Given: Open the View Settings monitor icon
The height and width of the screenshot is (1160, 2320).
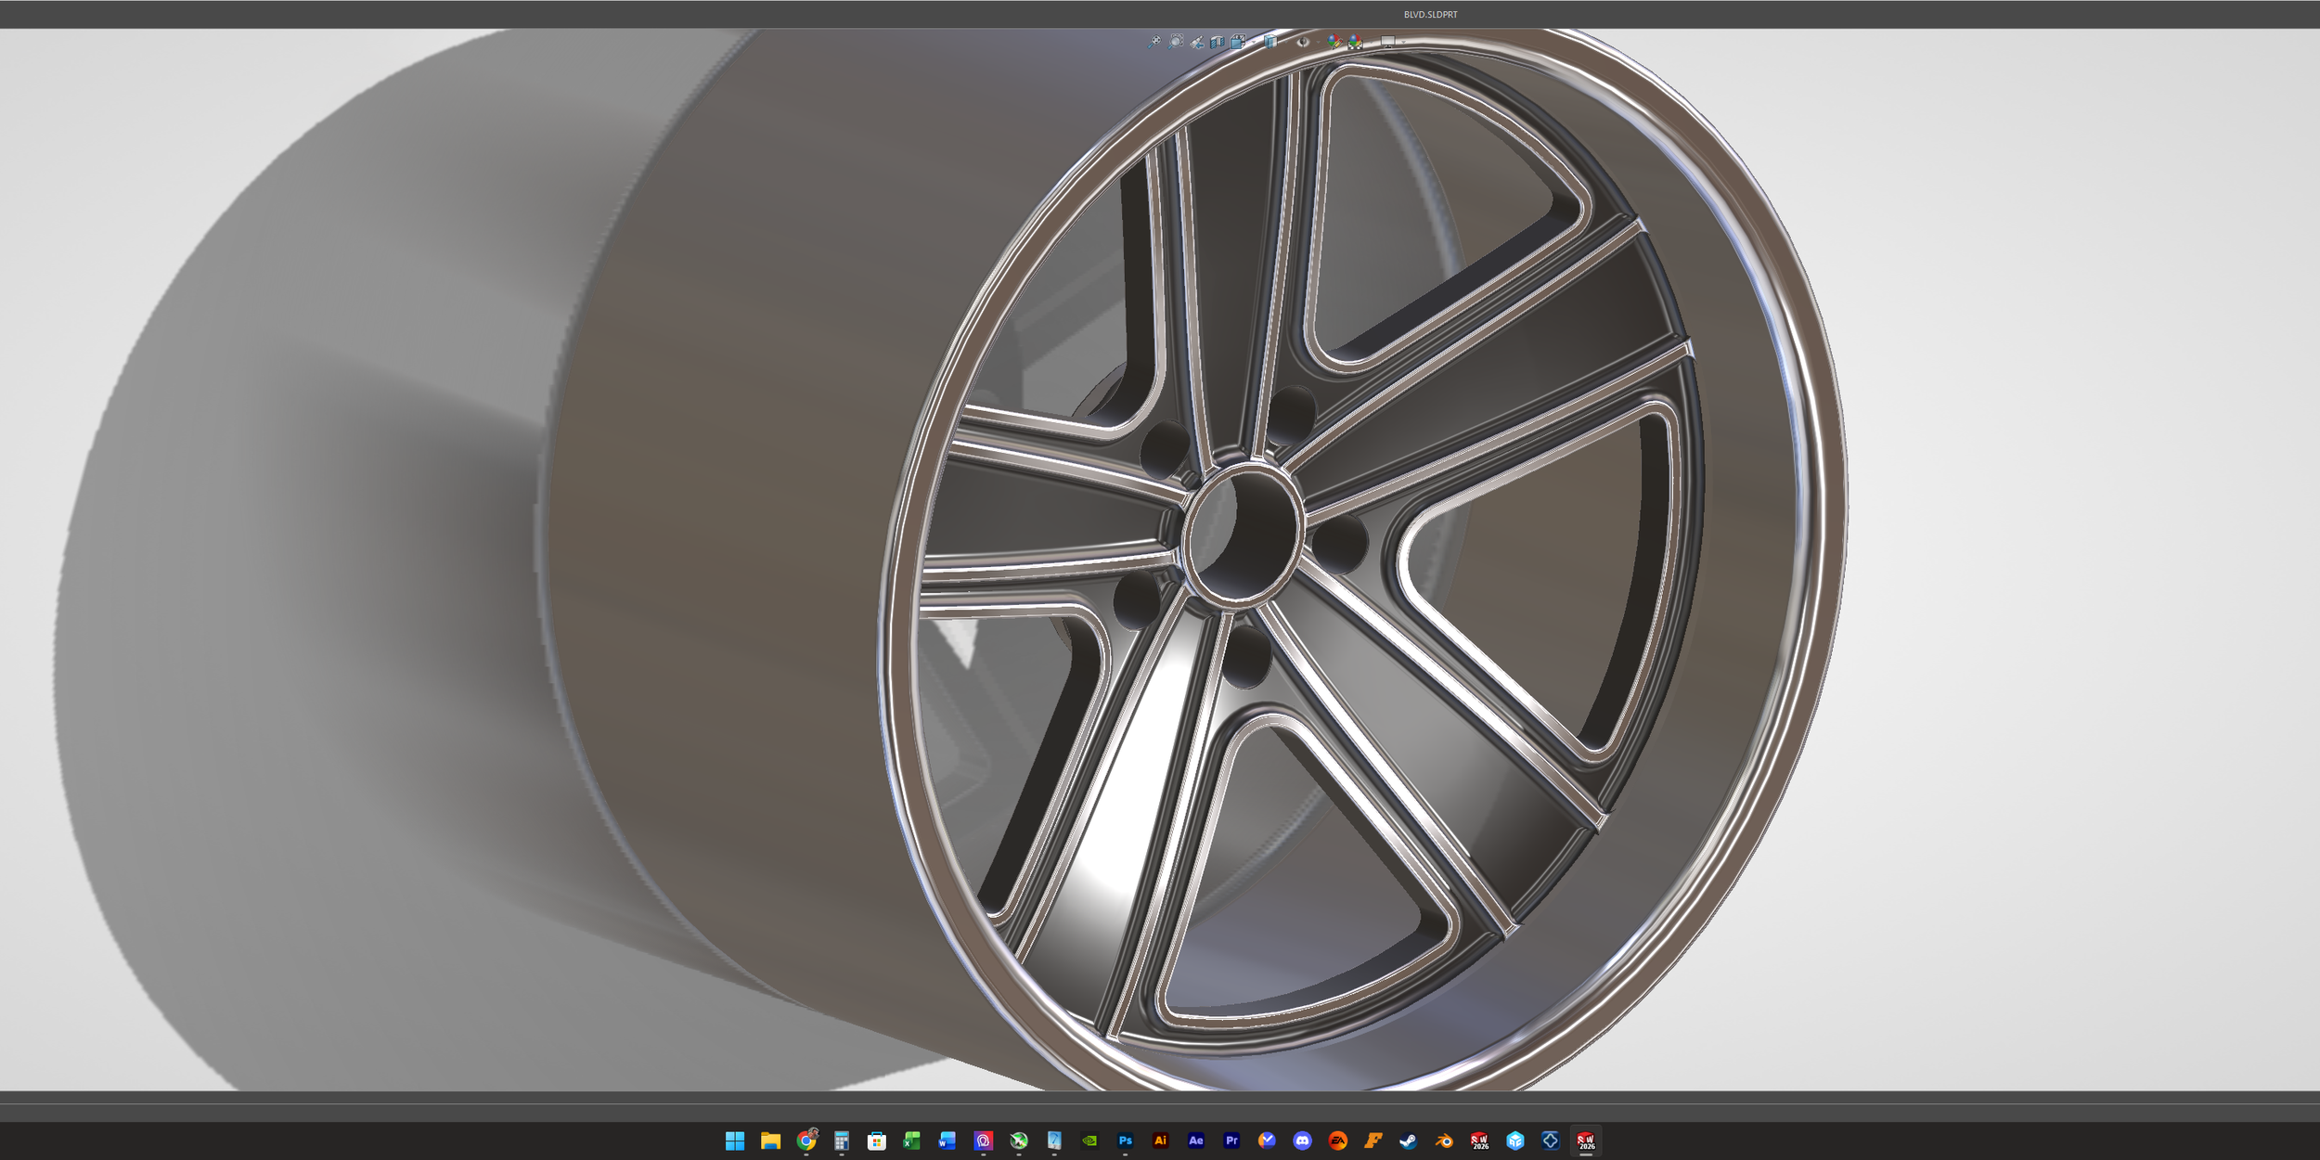Looking at the screenshot, I should [1387, 42].
